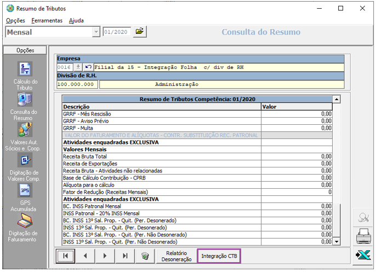376x272 pixels.
Task: Open Digitação de Valores Comp.
Action: click(25, 160)
